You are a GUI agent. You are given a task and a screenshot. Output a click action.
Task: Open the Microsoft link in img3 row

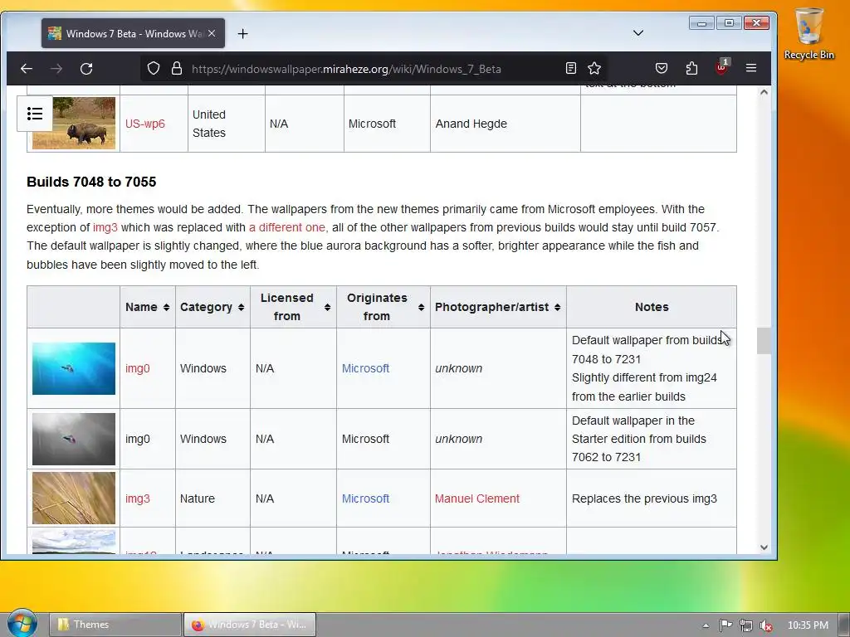coord(365,498)
